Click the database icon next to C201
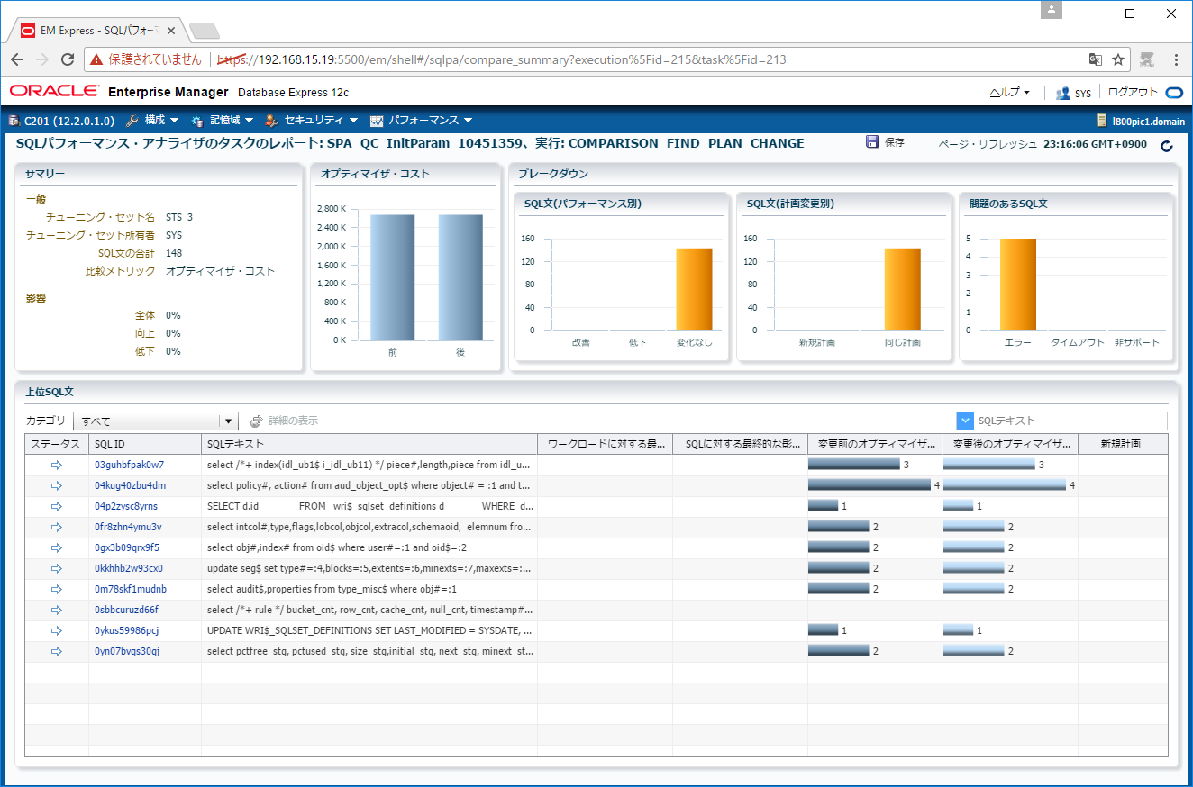The width and height of the screenshot is (1193, 787). [x=14, y=121]
